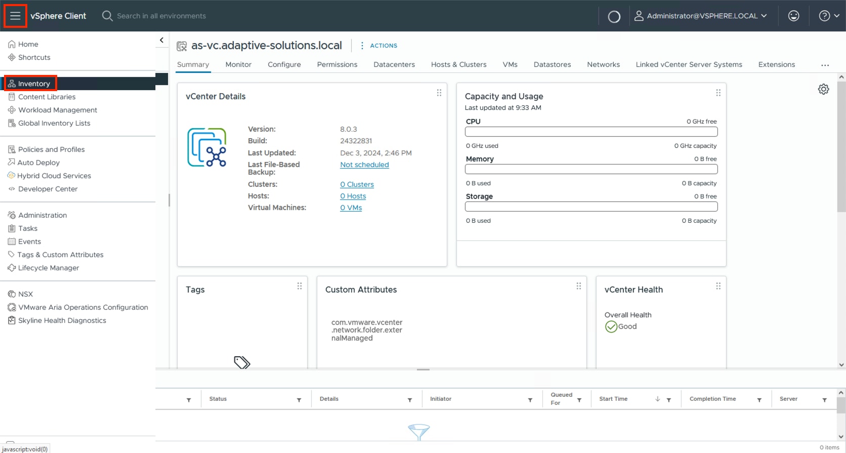Screen dimensions: 846x453
Task: Click the Not scheduled backup link
Action: coord(364,164)
